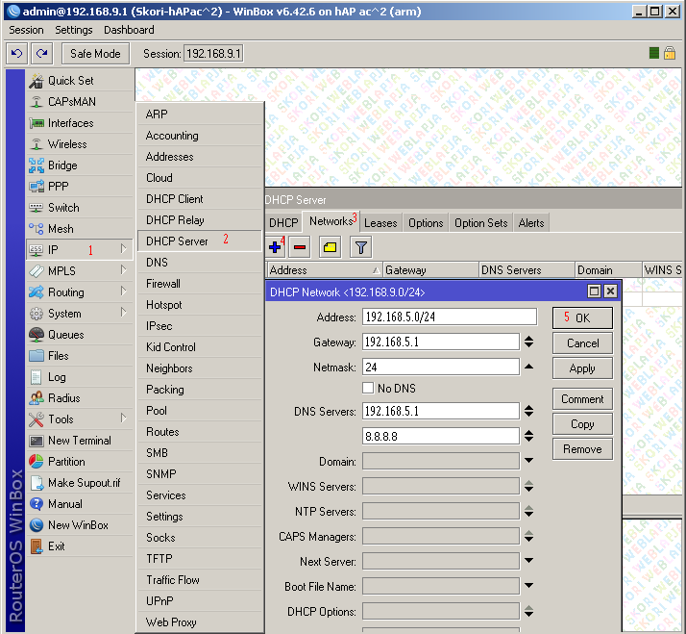Click the Apply button

tap(582, 368)
